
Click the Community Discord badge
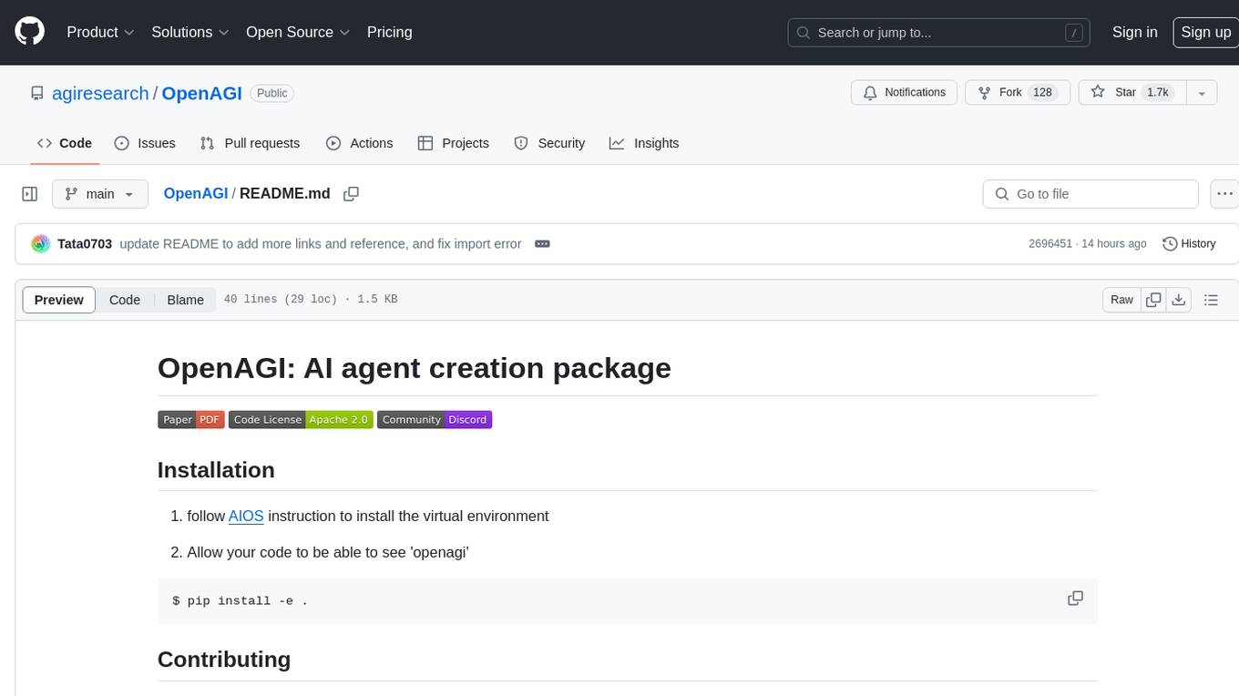pyautogui.click(x=435, y=420)
